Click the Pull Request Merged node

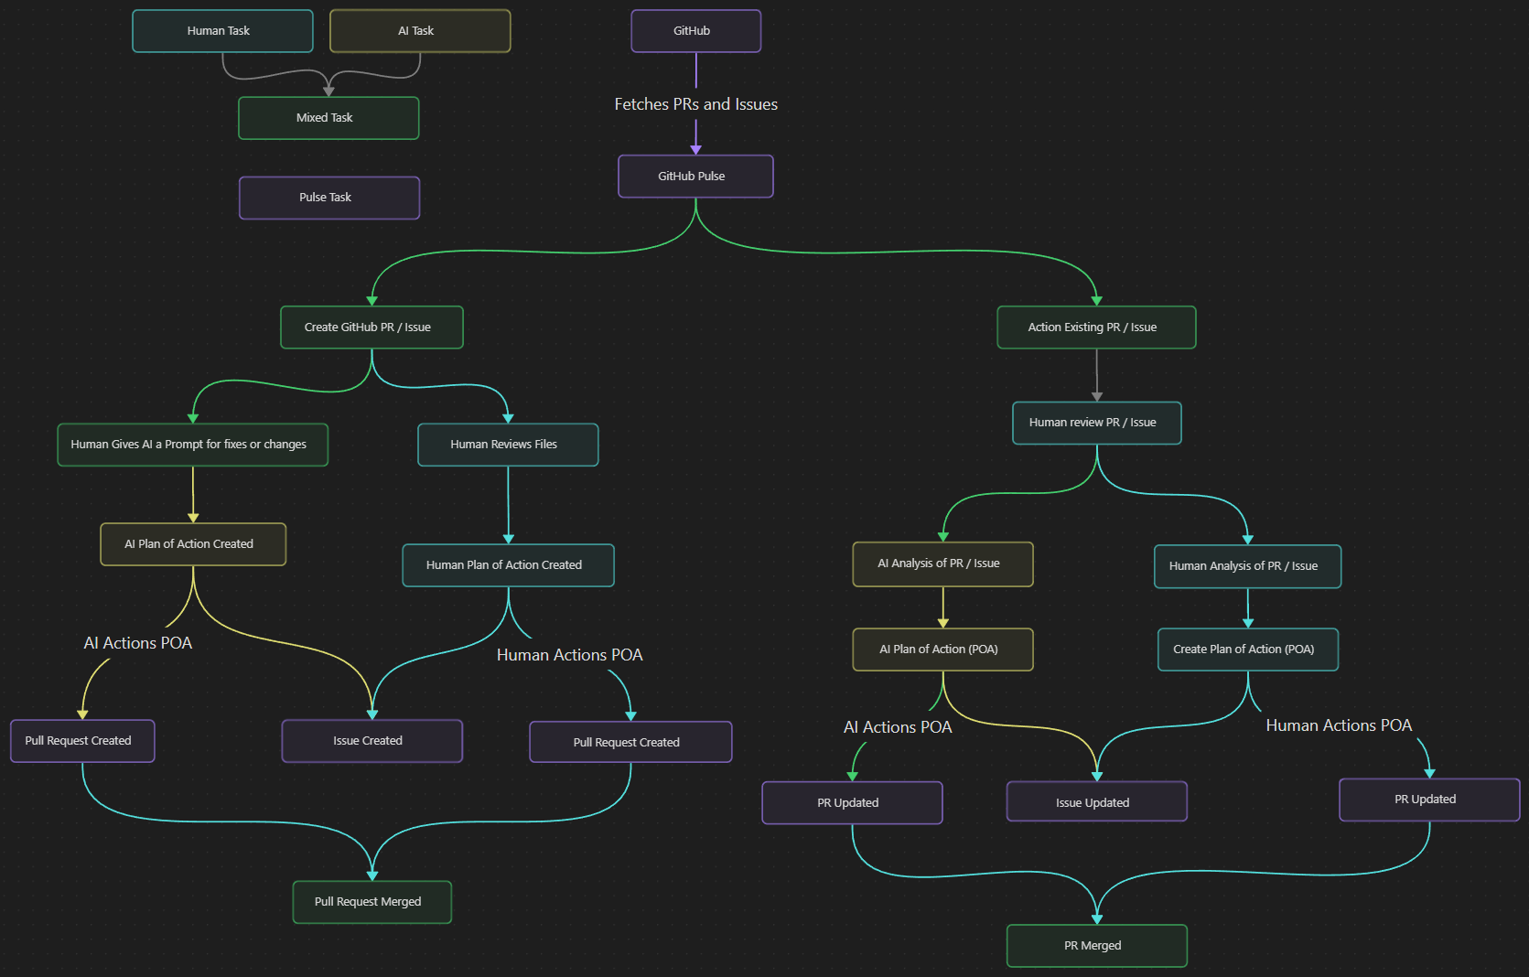pyautogui.click(x=371, y=902)
